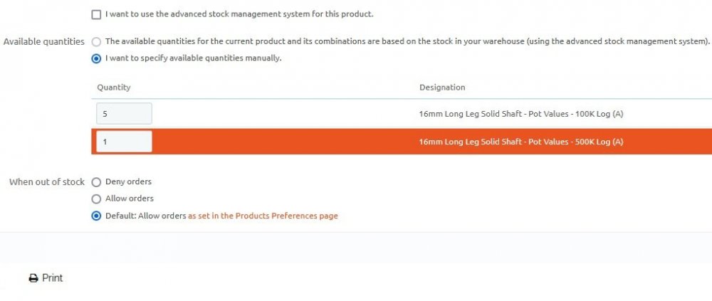The width and height of the screenshot is (712, 301).
Task: Click the Designation column header
Action: tap(442, 88)
